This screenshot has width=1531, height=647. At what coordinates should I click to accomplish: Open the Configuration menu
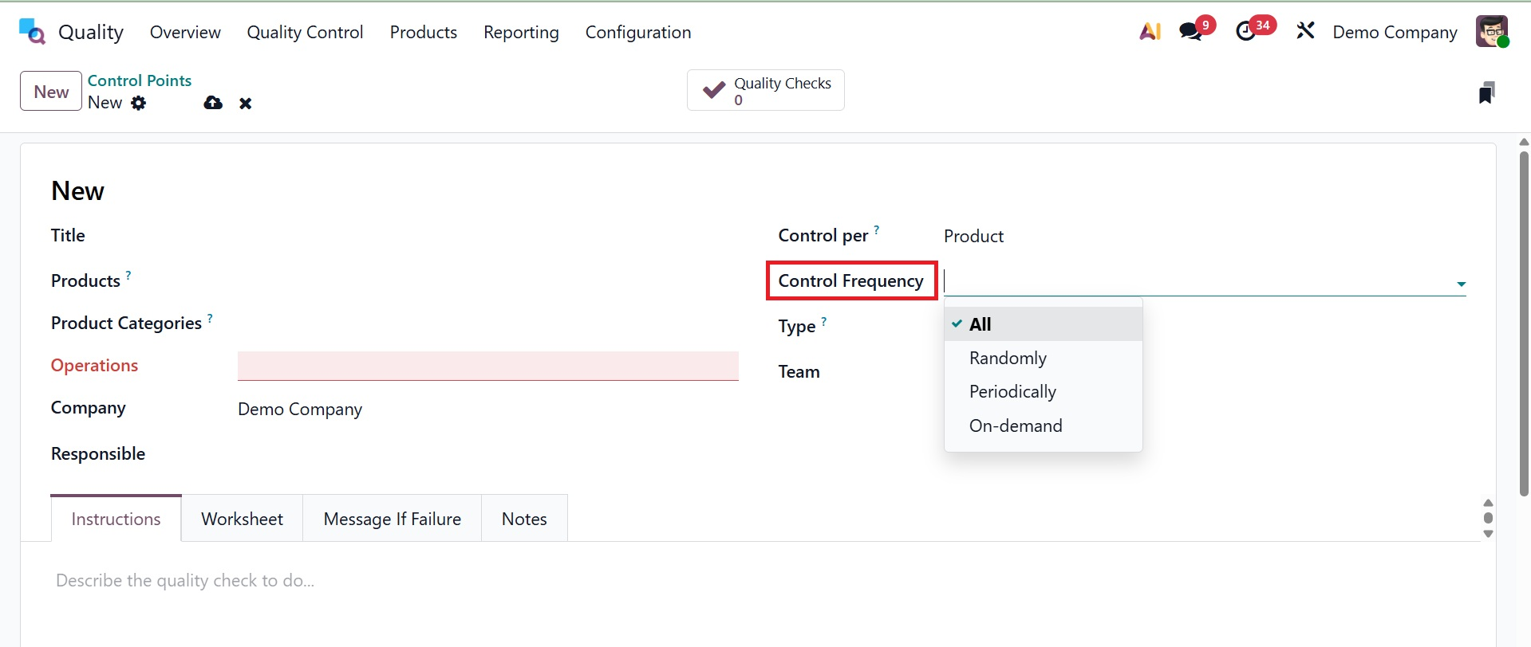(x=637, y=33)
